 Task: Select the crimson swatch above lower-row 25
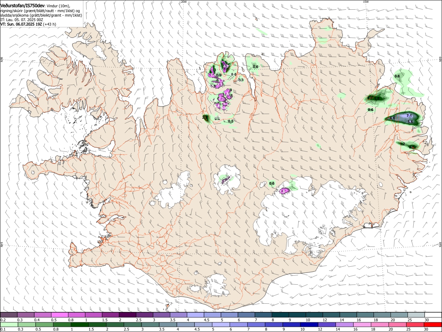click(414, 324)
